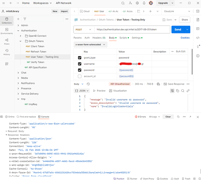Open the user avatar menu
This screenshot has height=180, width=201.
(x=151, y=3)
